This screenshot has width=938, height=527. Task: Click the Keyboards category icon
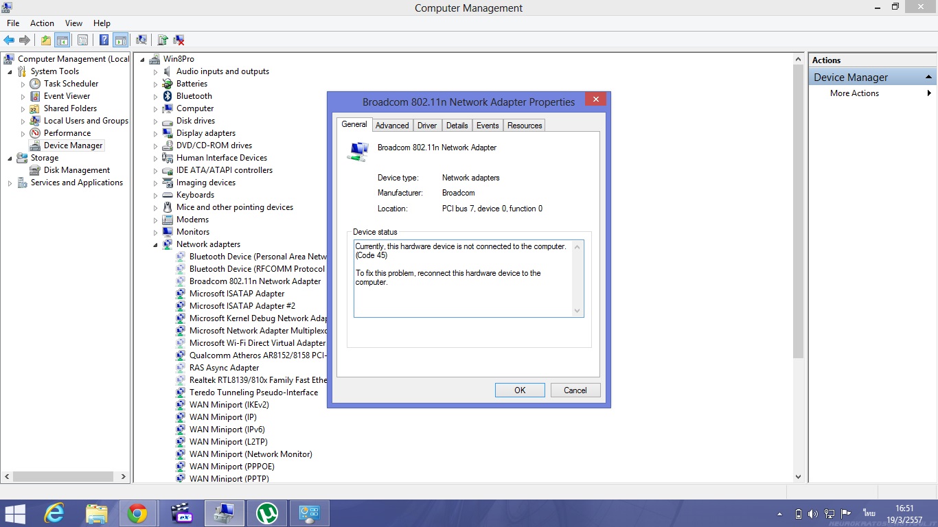pos(168,195)
